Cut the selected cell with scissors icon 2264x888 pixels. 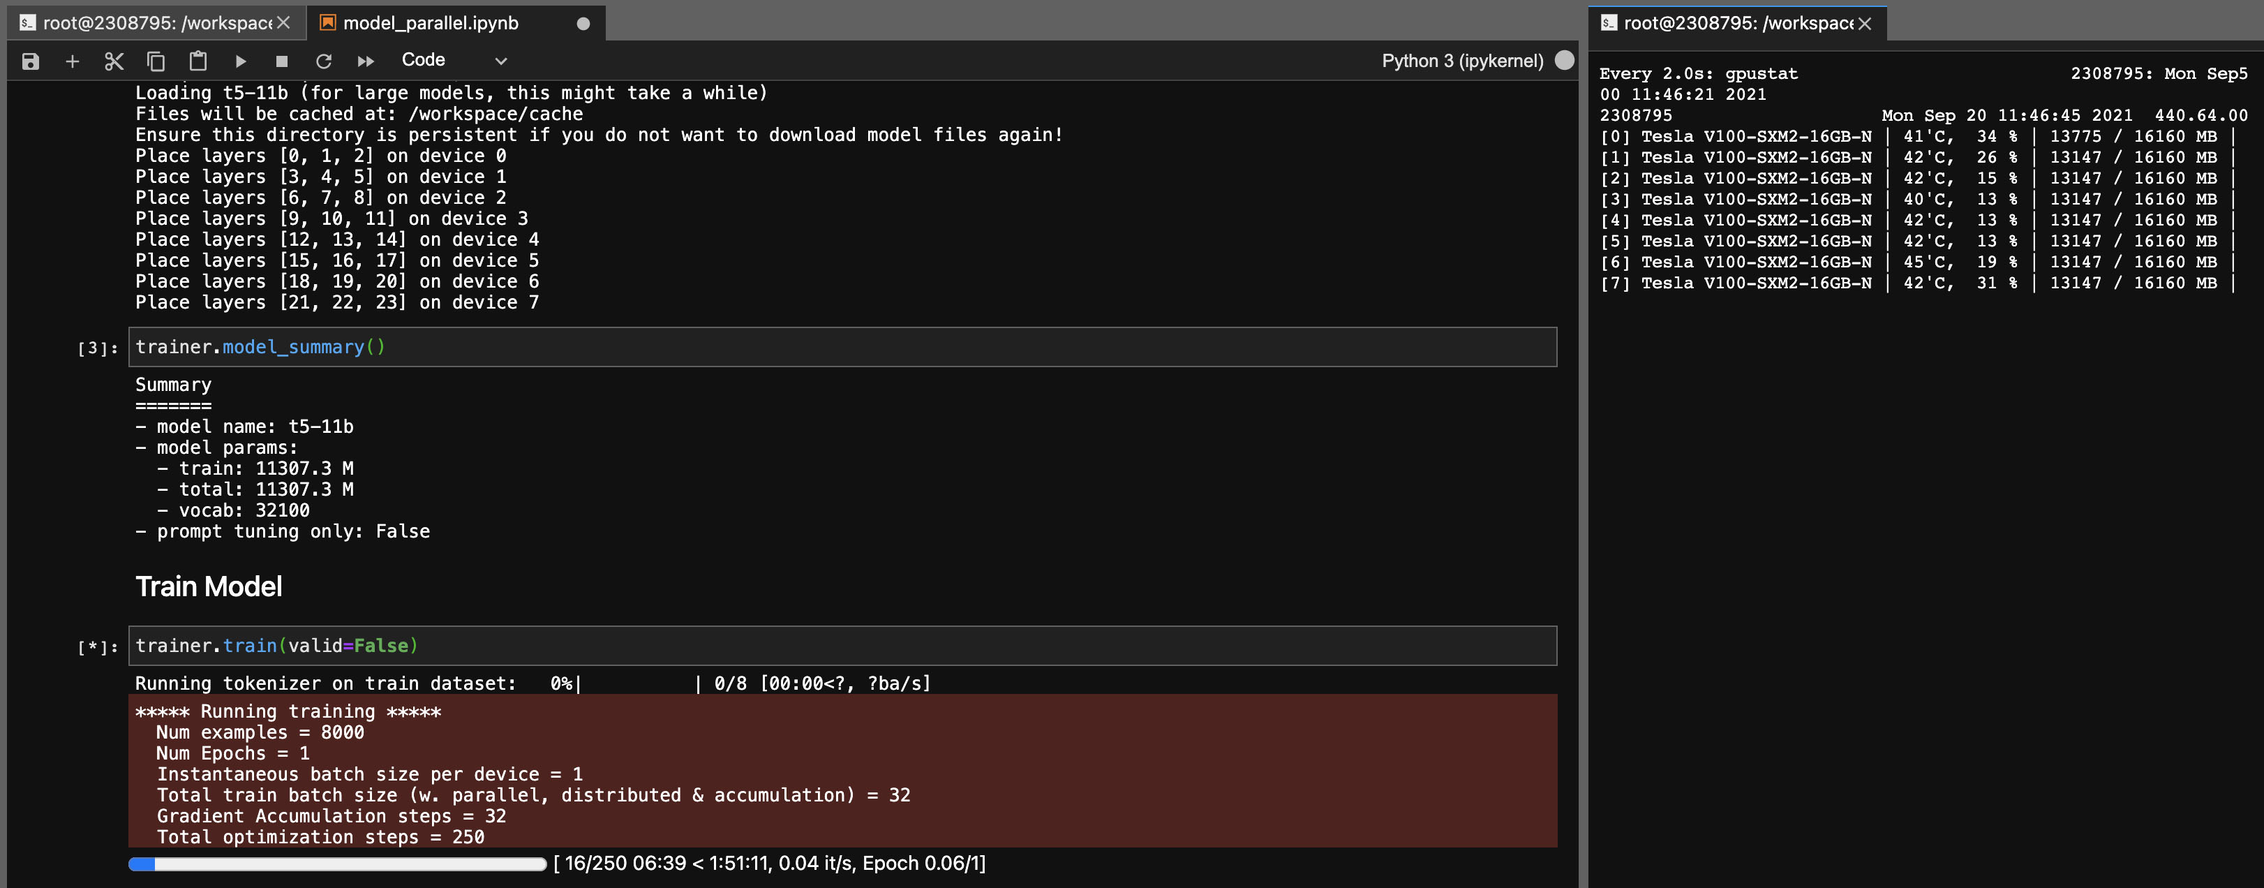click(x=114, y=61)
